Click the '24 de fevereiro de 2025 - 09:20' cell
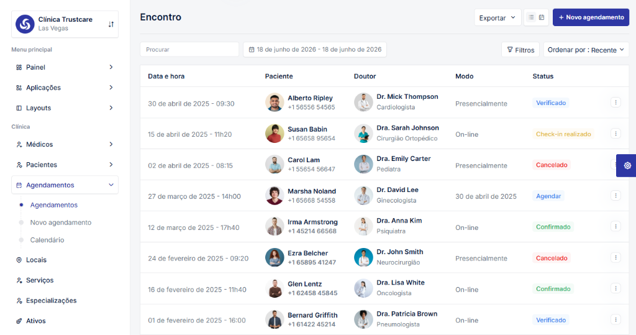 [x=198, y=259]
